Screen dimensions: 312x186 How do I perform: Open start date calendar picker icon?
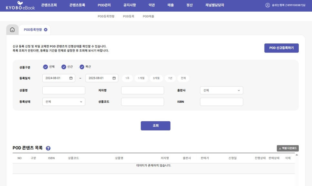click(71, 78)
